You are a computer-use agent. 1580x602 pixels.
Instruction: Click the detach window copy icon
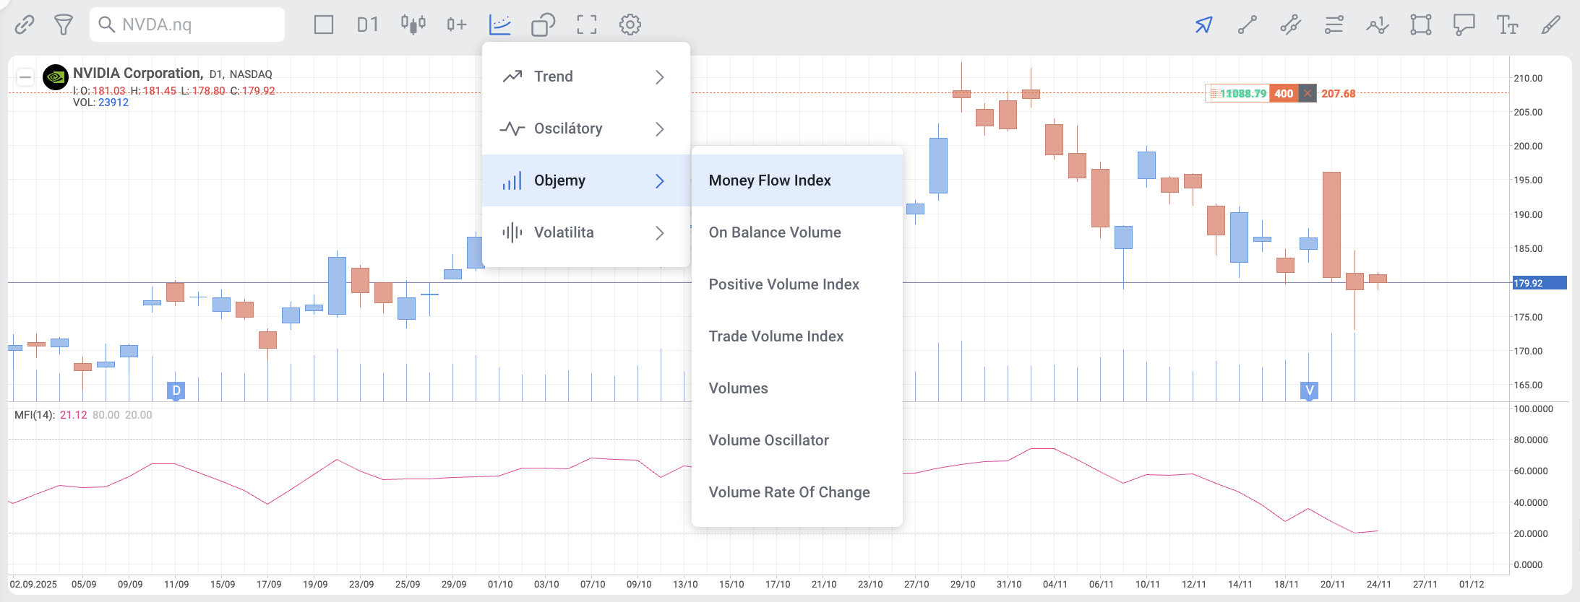click(543, 25)
